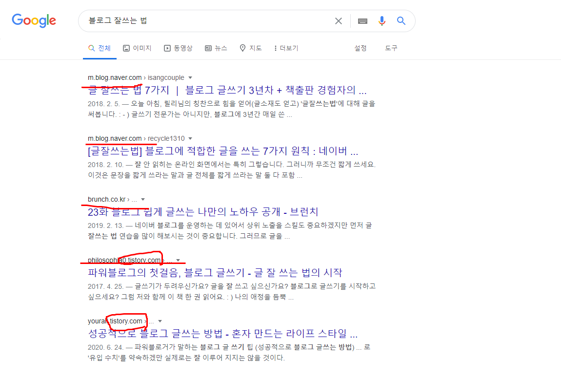Switch to the 이미지 tab

[x=137, y=48]
